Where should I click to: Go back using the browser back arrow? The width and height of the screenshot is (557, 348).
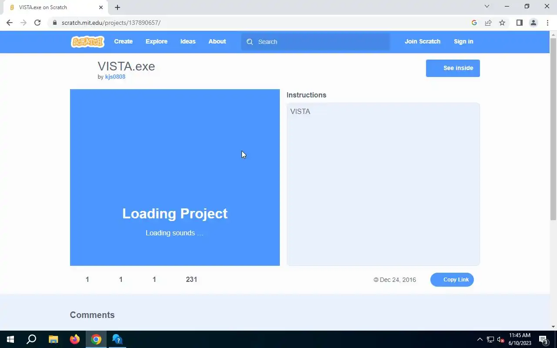[x=10, y=23]
